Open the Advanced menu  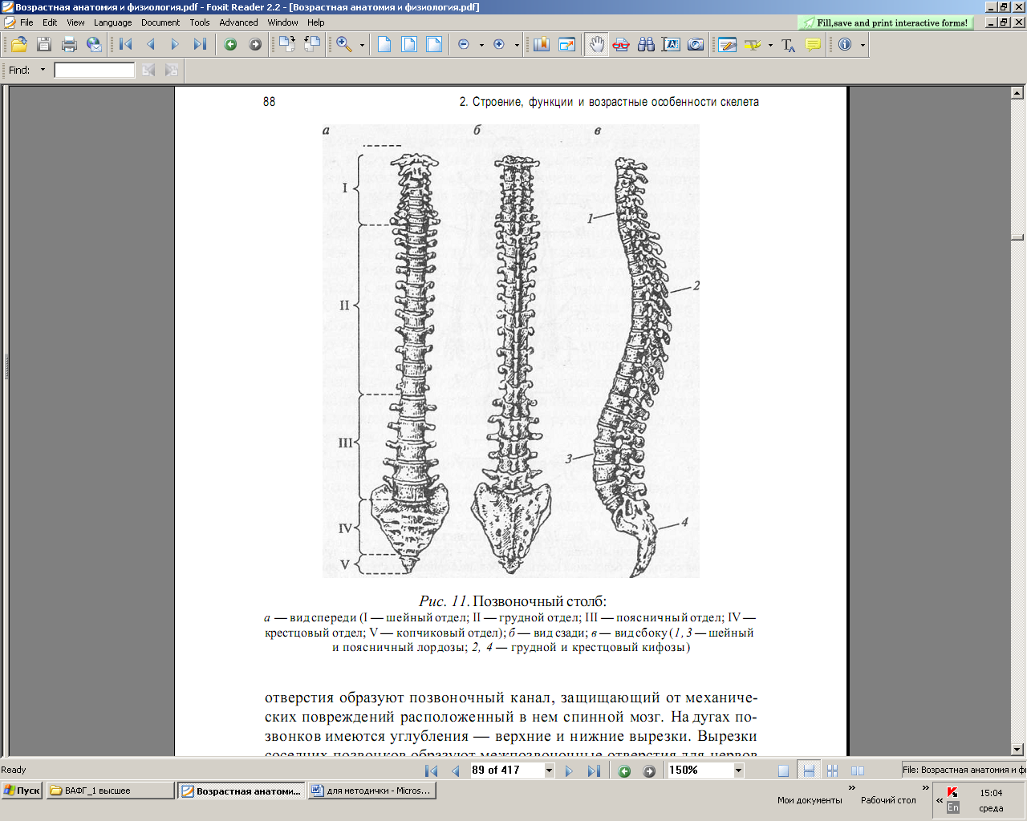(x=239, y=22)
